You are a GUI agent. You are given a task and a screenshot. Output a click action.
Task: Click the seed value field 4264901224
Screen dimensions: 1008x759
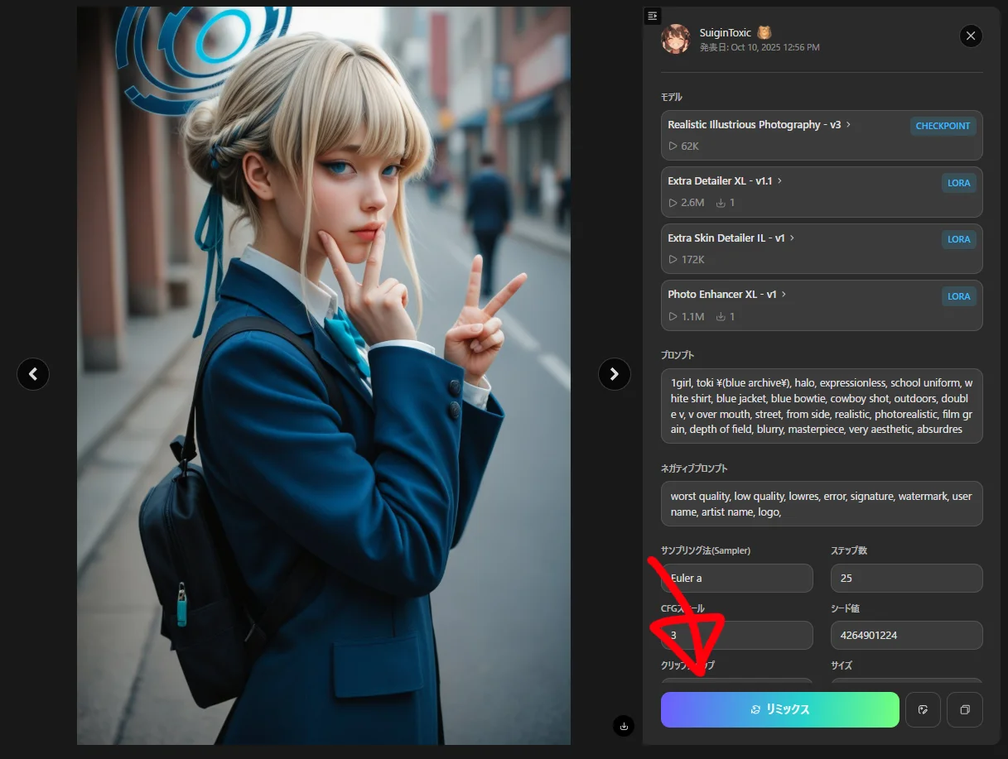(x=906, y=636)
